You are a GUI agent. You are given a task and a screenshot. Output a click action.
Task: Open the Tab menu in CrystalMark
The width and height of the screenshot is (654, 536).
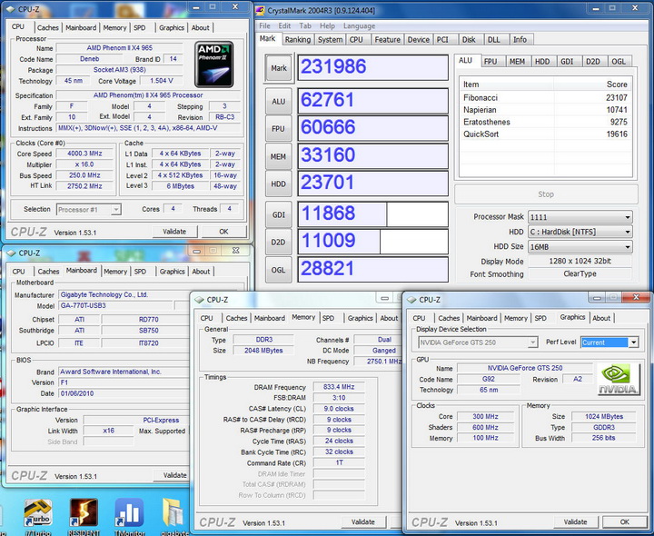[x=305, y=25]
